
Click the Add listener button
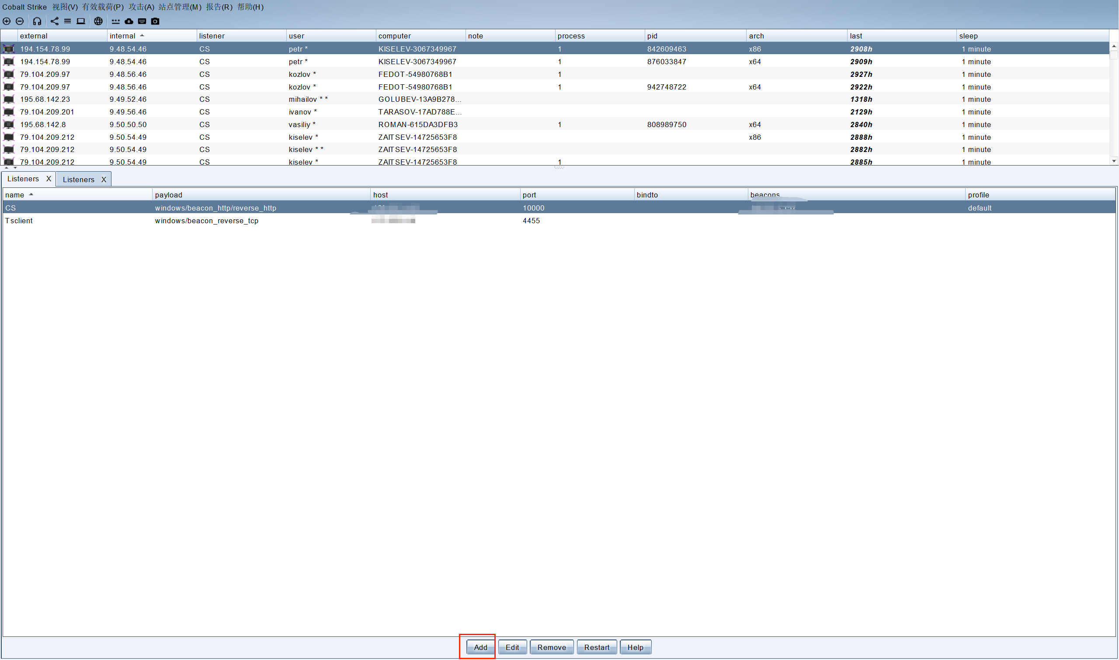tap(480, 647)
